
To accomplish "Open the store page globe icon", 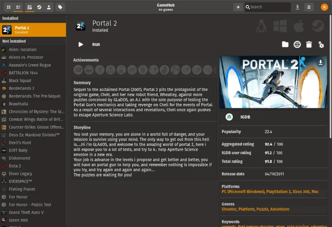I will pyautogui.click(x=297, y=45).
